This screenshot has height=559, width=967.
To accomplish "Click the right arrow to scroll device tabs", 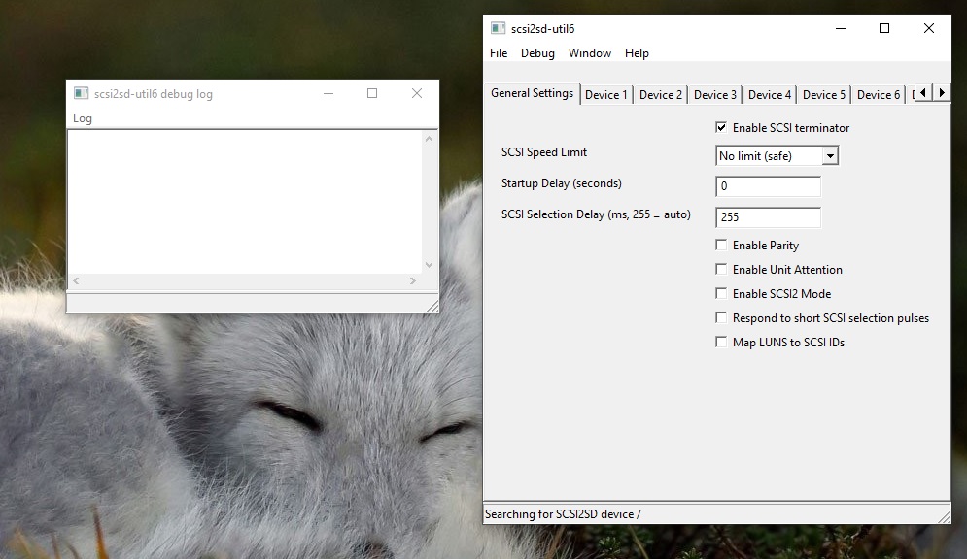I will [942, 93].
